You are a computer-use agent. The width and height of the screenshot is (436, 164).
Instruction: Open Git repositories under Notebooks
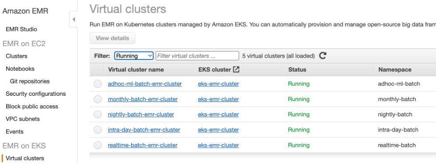pos(30,81)
